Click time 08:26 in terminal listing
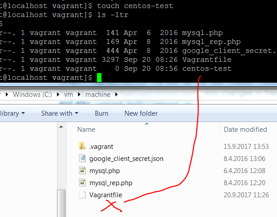 pos(167,60)
